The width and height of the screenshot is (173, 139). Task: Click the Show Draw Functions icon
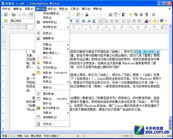click(x=124, y=14)
